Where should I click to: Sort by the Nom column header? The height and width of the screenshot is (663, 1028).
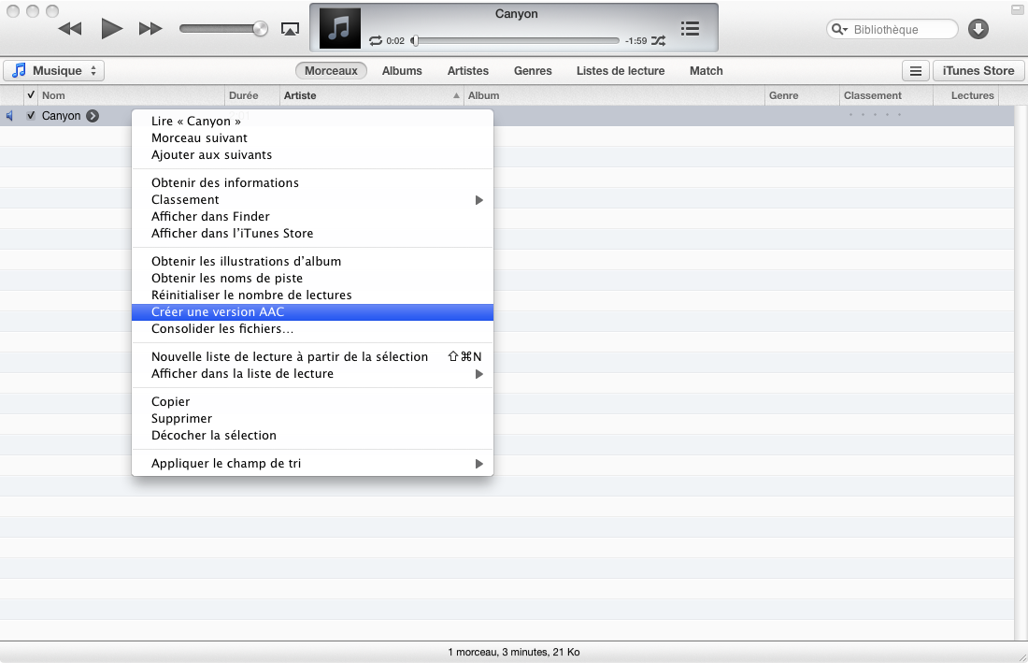pos(131,95)
